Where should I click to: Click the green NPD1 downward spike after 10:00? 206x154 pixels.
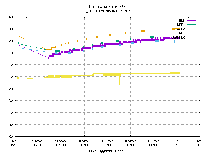click(135, 44)
